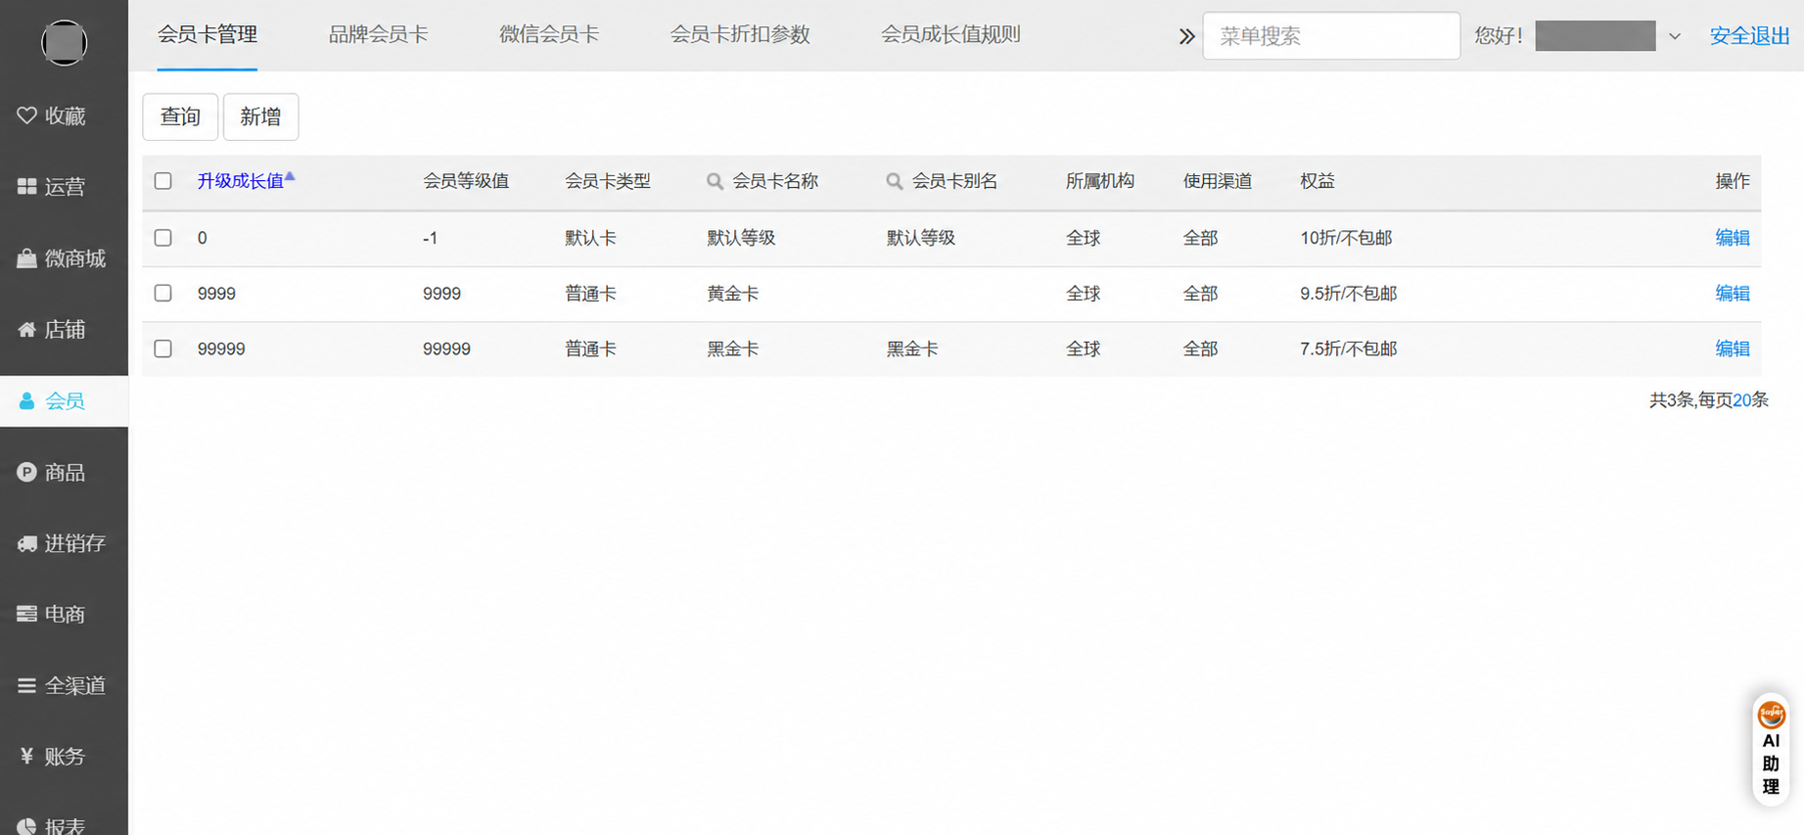Viewport: 1804px width, 835px height.
Task: Click the 使用渠道 column header
Action: (x=1218, y=181)
